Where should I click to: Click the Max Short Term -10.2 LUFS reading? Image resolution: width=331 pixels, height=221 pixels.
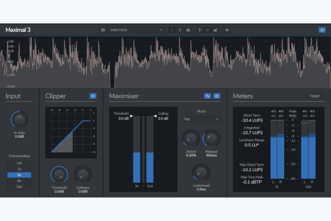click(x=252, y=170)
